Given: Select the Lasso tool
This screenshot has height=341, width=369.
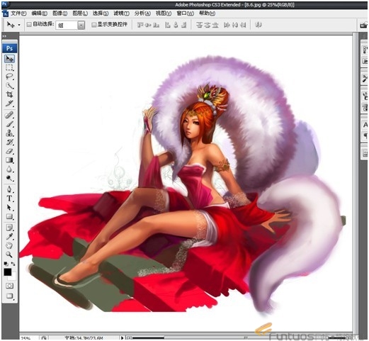Looking at the screenshot, I should [x=9, y=77].
